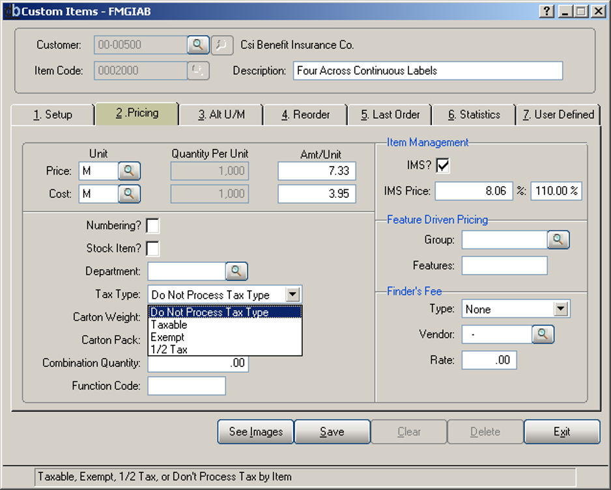The width and height of the screenshot is (611, 490).
Task: Switch to the 1. Setup tab
Action: click(53, 115)
